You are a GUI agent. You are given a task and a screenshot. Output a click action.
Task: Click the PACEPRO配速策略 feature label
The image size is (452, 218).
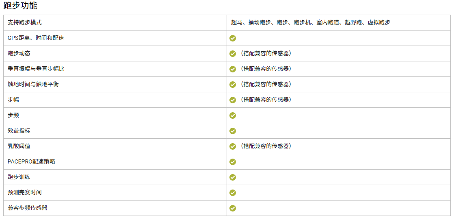click(x=31, y=162)
